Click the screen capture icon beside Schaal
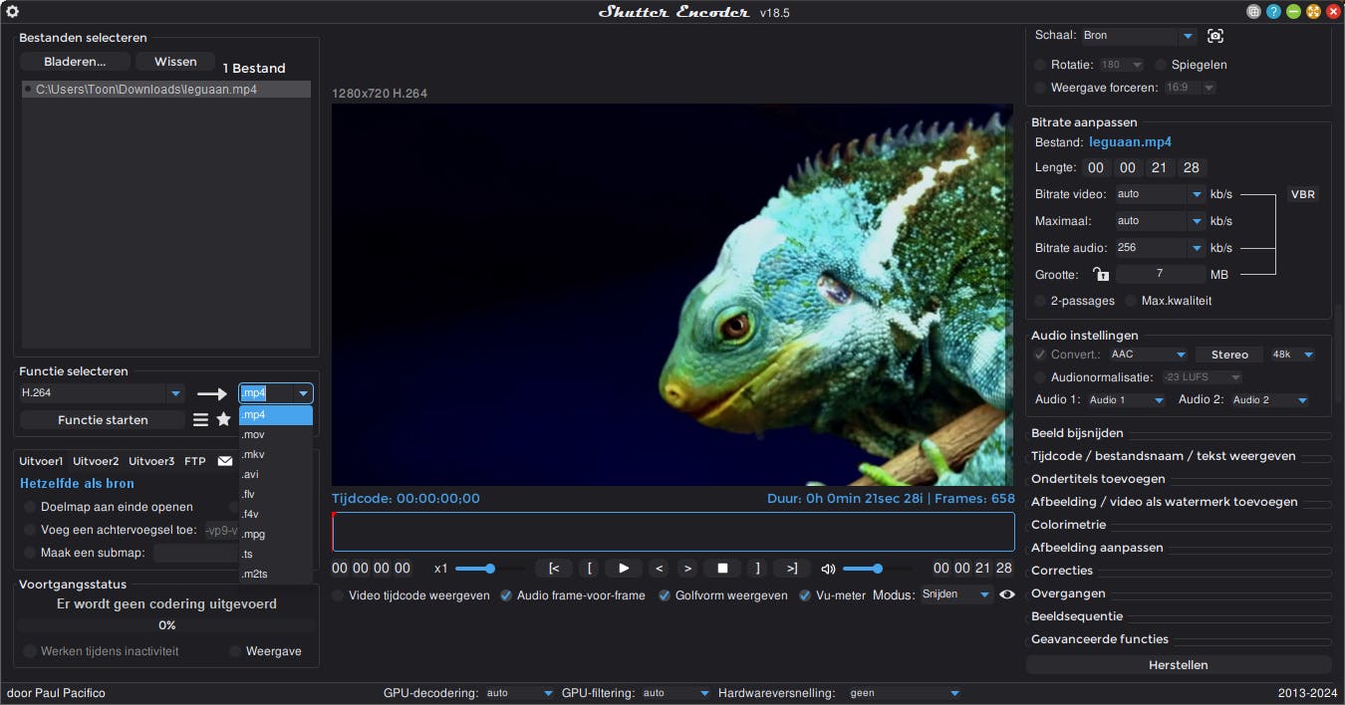Image resolution: width=1345 pixels, height=705 pixels. (1214, 36)
